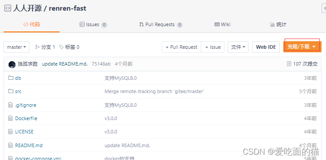Click the 3年前 timestamp in db row
The height and width of the screenshot is (160, 326).
310,78
